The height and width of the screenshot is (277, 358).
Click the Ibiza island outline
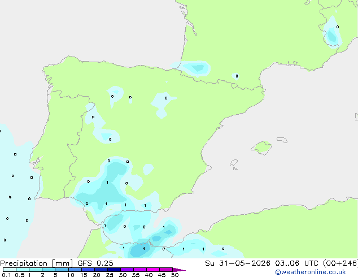[x=234, y=163]
